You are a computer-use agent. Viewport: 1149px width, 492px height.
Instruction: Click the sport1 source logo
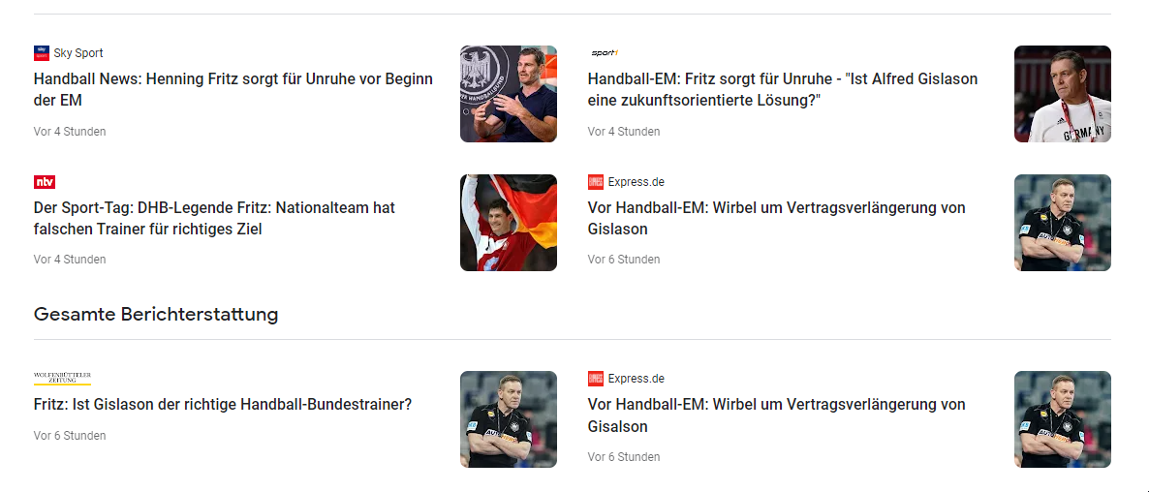point(606,52)
